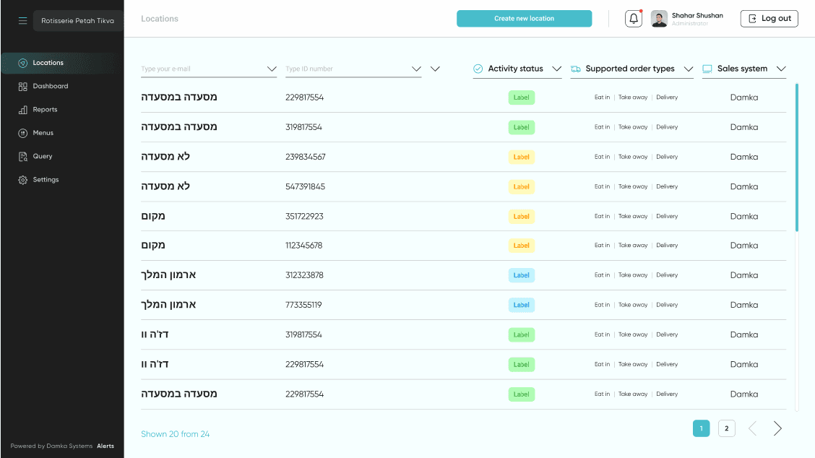Click Damka on row 312323878
The image size is (815, 458).
(x=743, y=275)
